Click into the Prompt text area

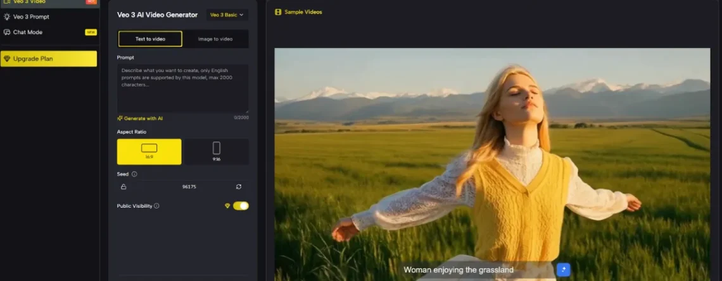coord(183,88)
